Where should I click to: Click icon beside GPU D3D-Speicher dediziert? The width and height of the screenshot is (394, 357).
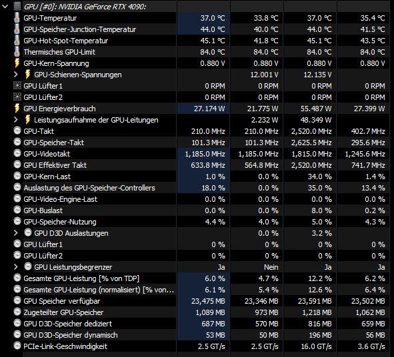click(x=17, y=323)
